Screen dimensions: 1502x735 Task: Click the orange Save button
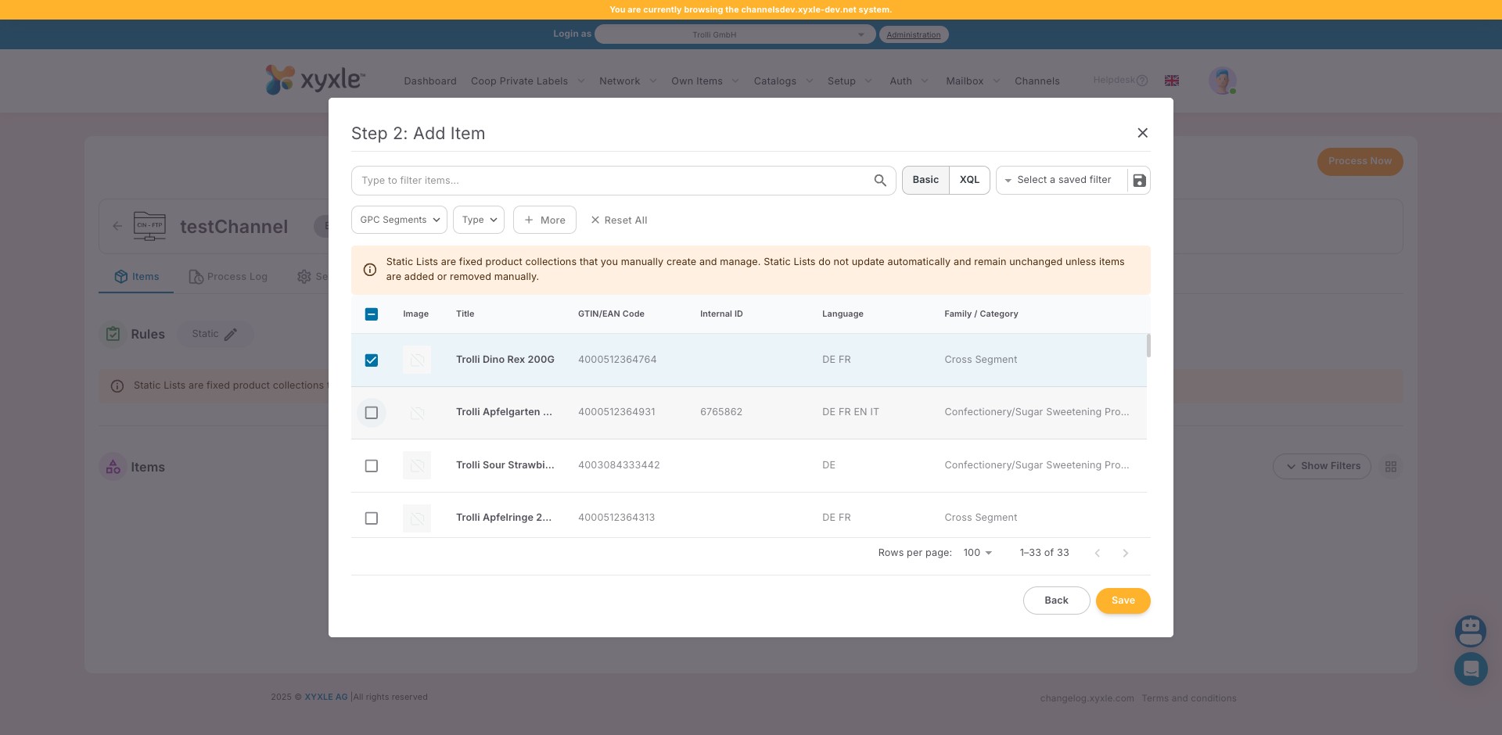pyautogui.click(x=1123, y=601)
